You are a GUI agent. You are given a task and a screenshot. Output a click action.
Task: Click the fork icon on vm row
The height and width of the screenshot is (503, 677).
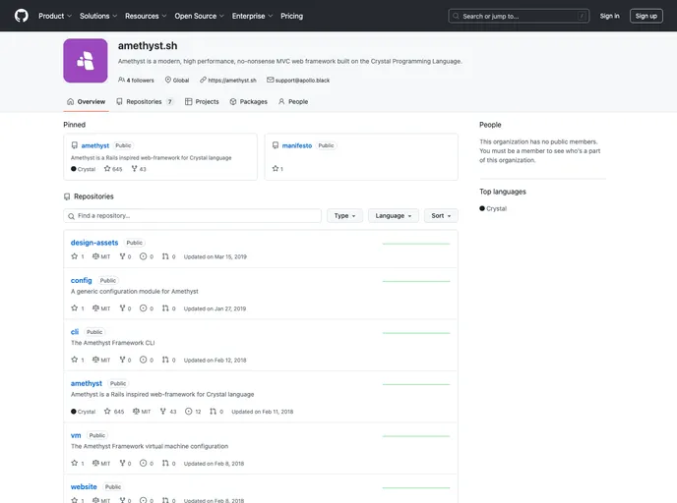123,463
